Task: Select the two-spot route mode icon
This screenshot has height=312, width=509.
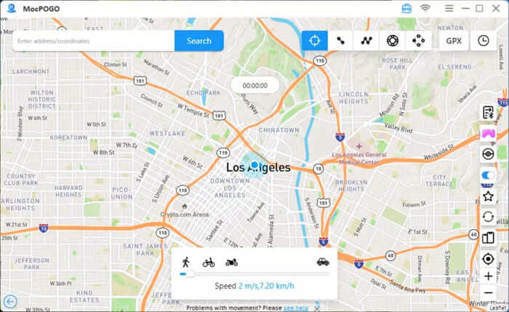Action: coord(340,41)
